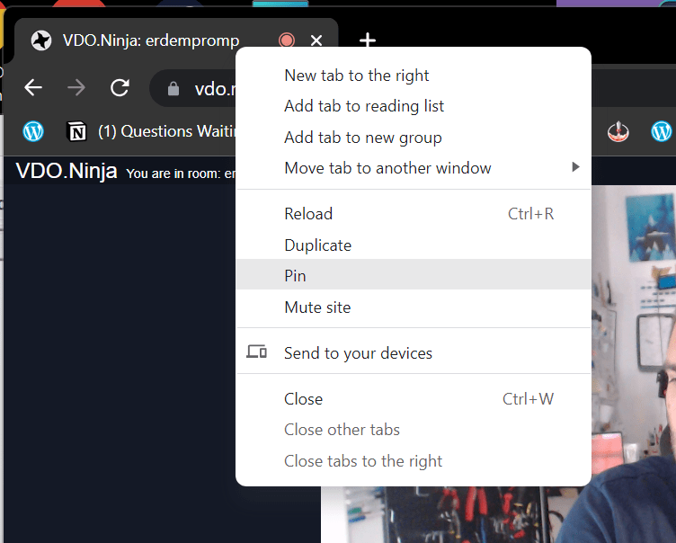Choose Duplicate in context menu

414,245
